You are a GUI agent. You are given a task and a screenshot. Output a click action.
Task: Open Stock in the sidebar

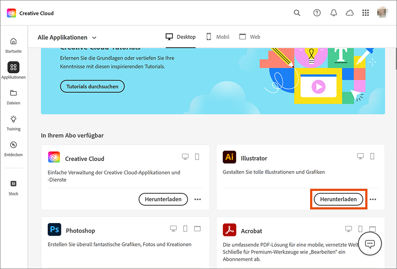(x=13, y=187)
